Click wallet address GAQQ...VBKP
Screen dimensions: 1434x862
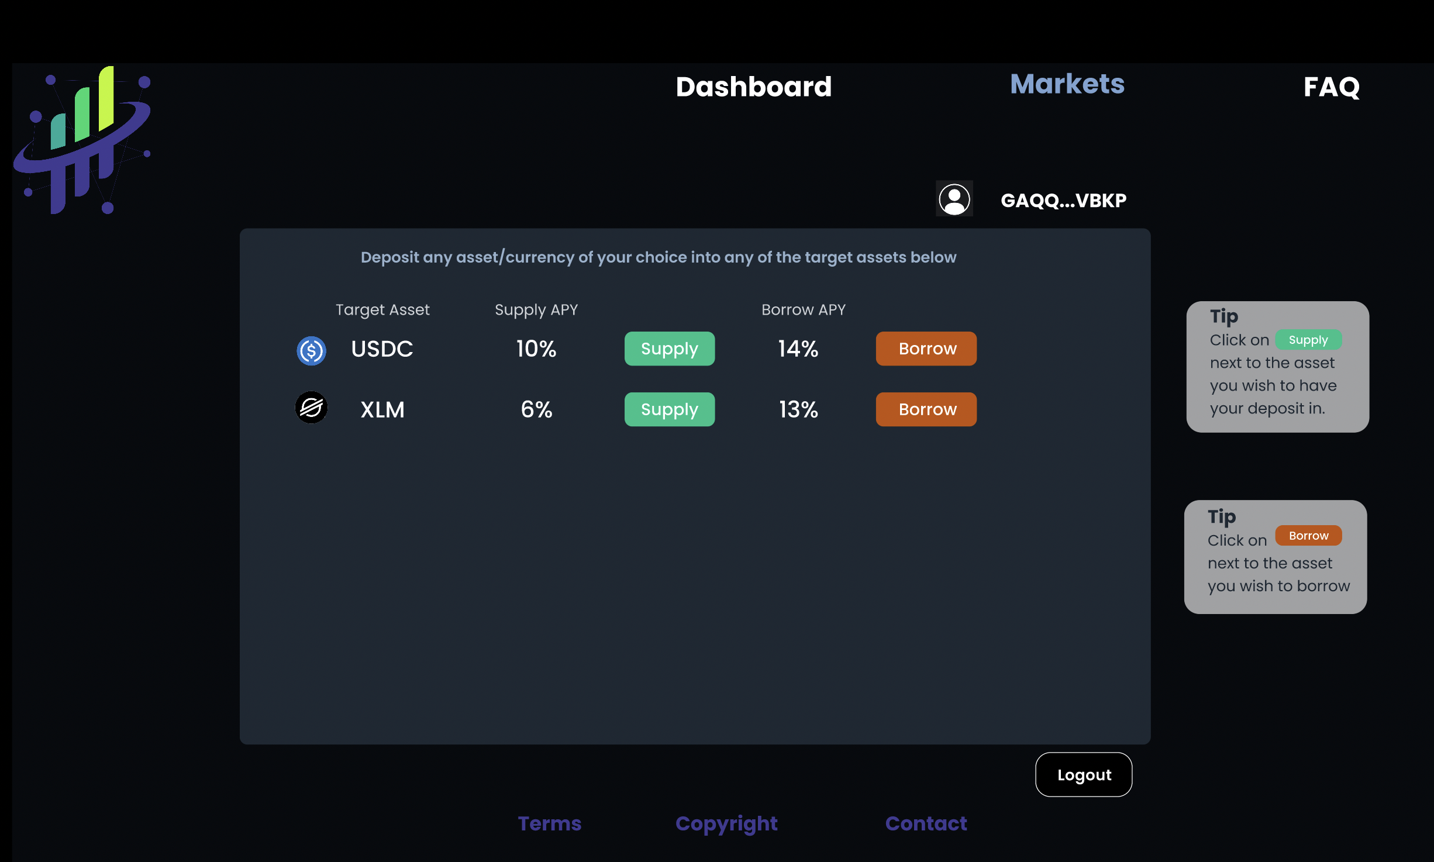pyautogui.click(x=1063, y=201)
